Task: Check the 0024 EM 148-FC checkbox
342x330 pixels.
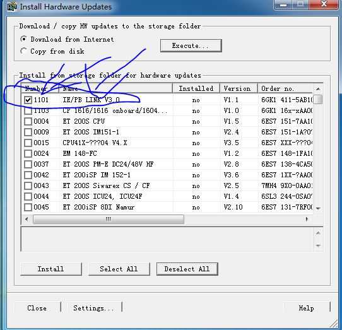Action: [x=28, y=153]
